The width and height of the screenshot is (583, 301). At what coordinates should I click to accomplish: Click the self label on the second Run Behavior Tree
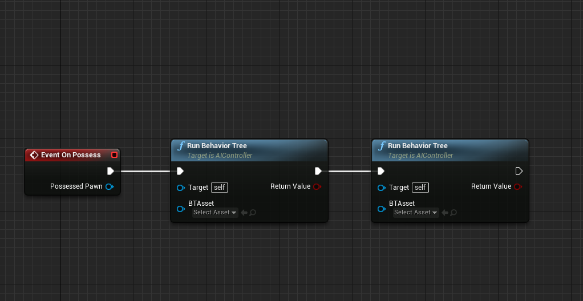[420, 188]
